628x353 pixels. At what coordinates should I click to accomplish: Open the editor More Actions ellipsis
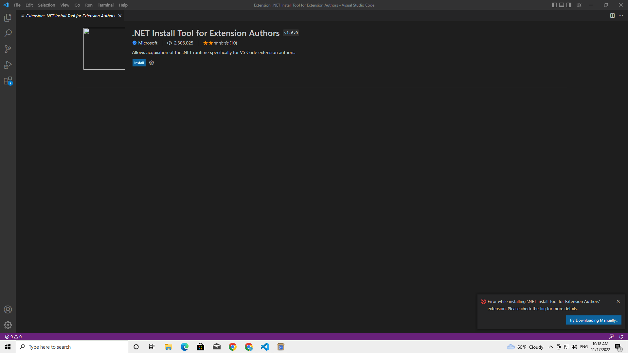tap(621, 16)
